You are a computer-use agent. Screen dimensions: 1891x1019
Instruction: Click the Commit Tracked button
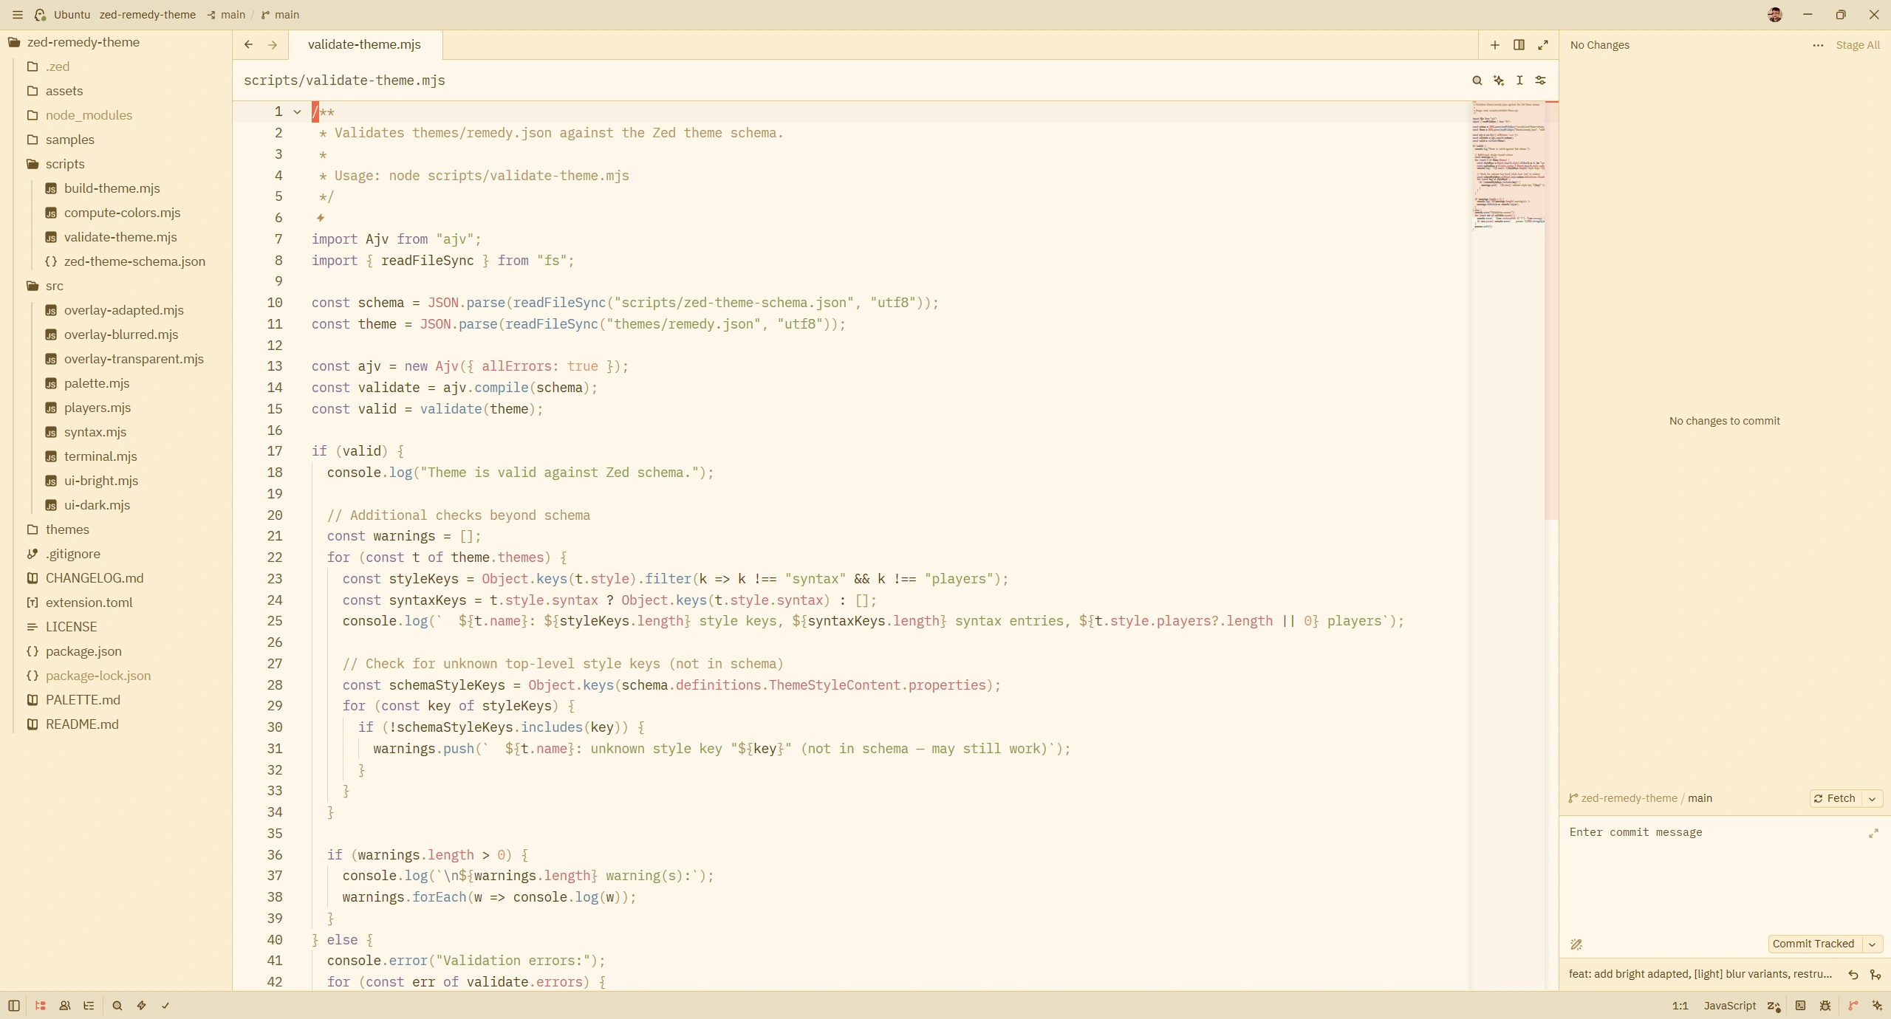pyautogui.click(x=1813, y=944)
